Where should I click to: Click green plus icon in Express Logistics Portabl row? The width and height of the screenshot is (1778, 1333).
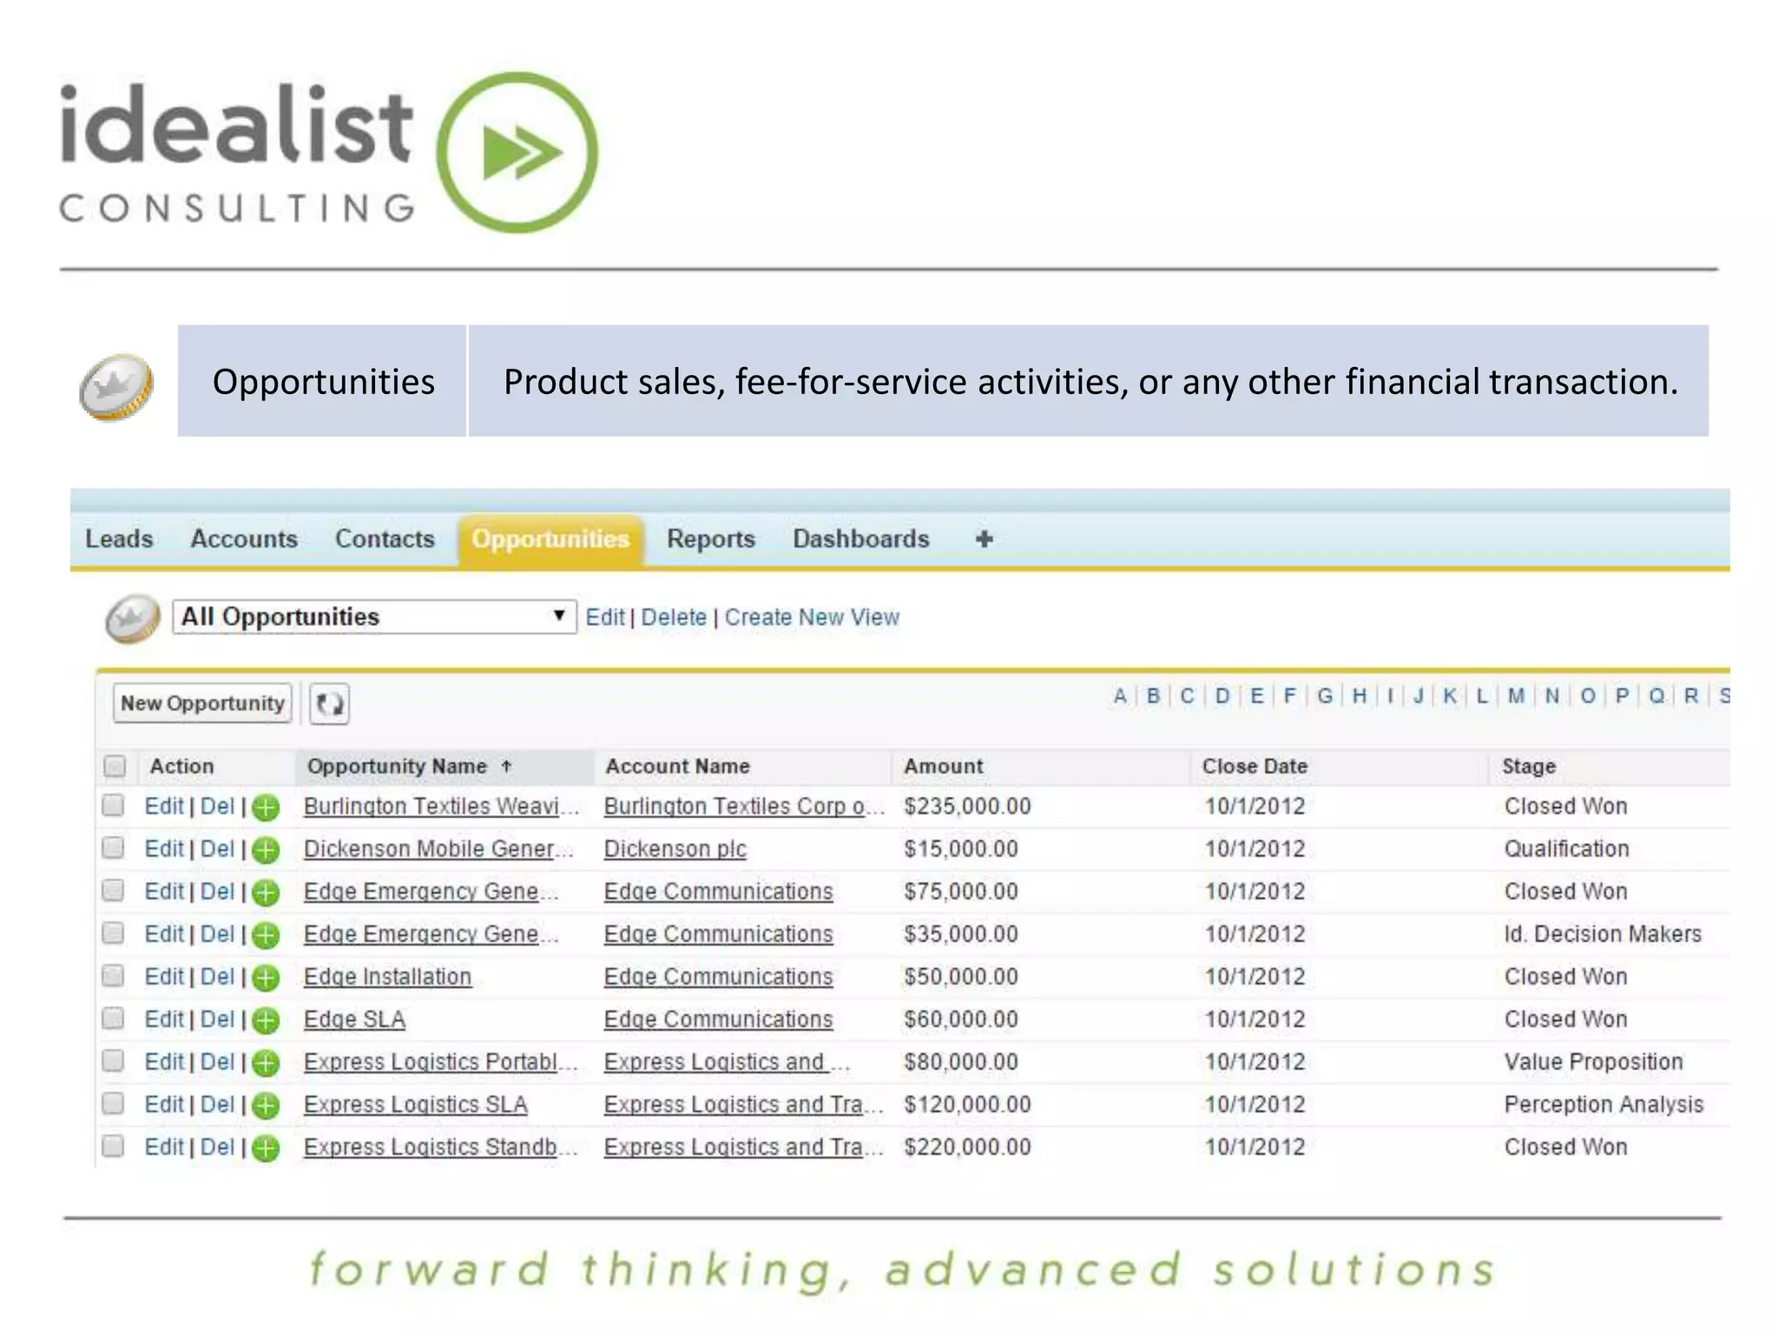point(266,1063)
